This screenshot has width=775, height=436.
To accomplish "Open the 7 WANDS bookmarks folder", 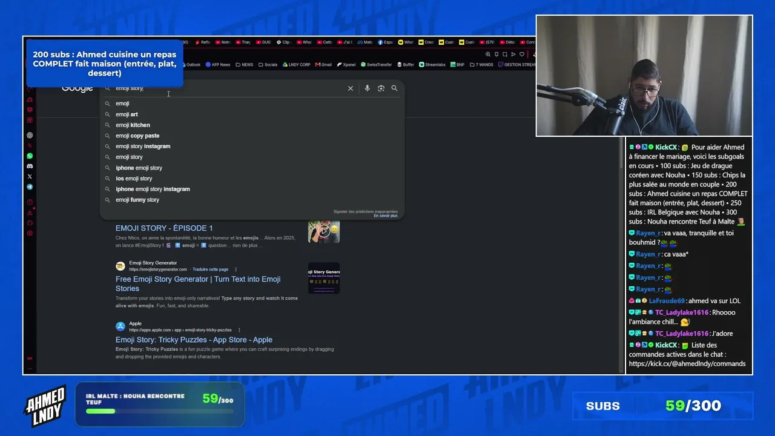I will point(481,65).
